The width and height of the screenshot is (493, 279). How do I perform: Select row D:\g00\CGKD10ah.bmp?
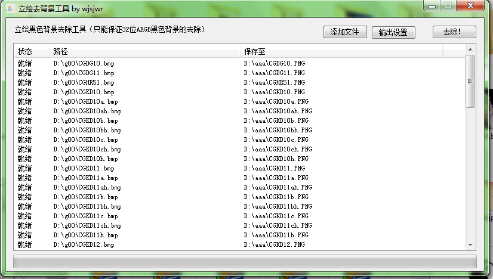pyautogui.click(x=239, y=111)
